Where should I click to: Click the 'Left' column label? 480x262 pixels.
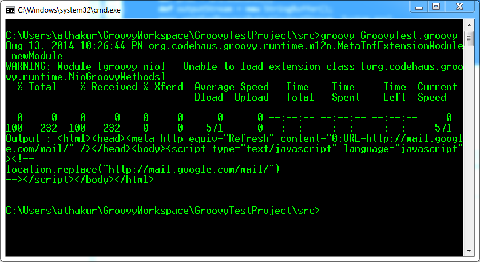[395, 97]
